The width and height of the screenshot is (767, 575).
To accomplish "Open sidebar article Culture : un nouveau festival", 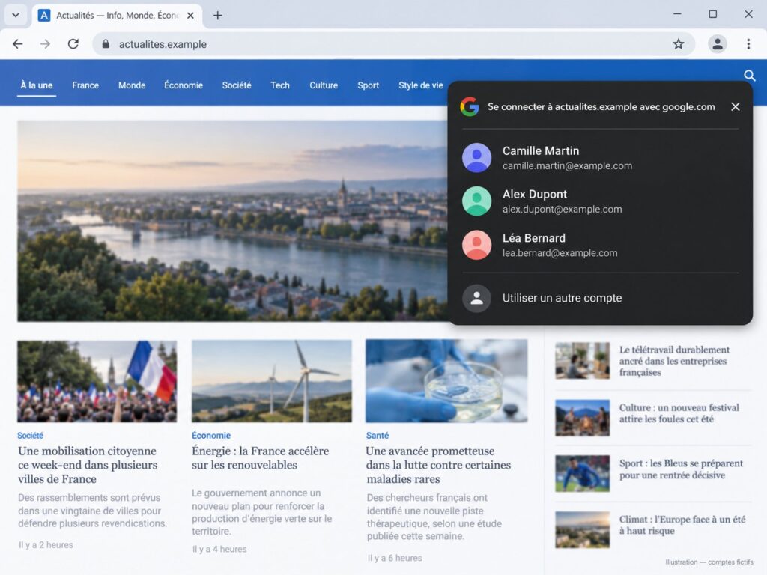I will [x=679, y=413].
